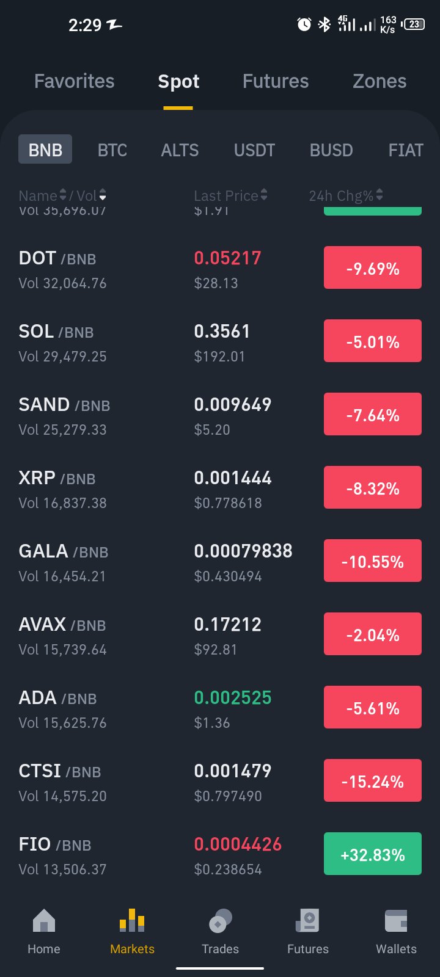Select the USDT quote filter
The height and width of the screenshot is (977, 440).
(254, 150)
